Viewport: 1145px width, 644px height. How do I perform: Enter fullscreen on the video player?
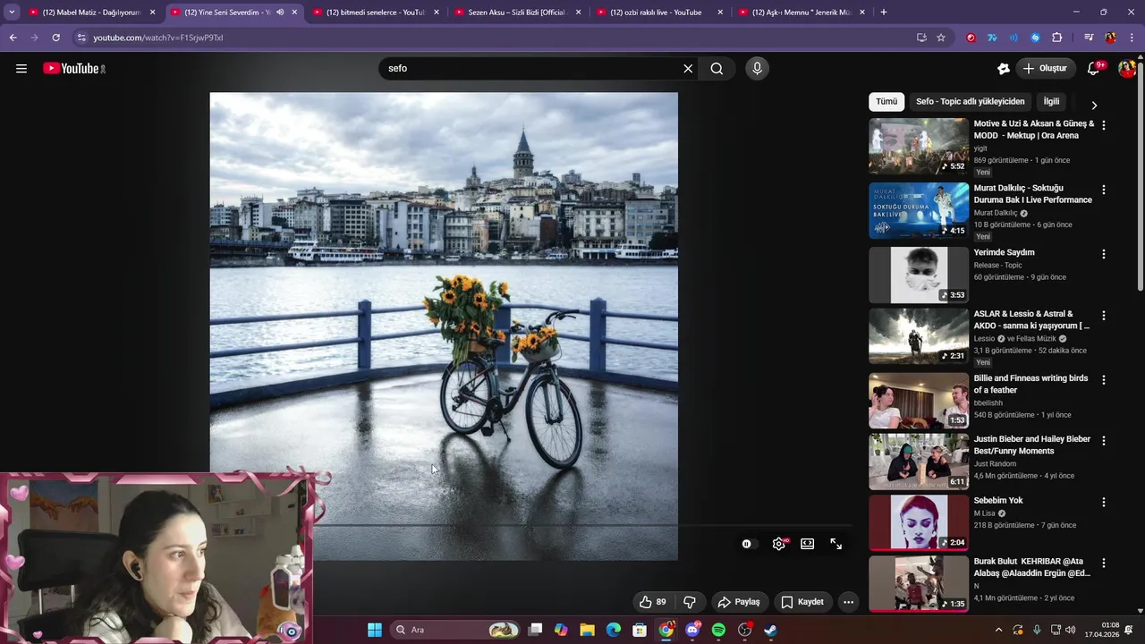coord(836,544)
